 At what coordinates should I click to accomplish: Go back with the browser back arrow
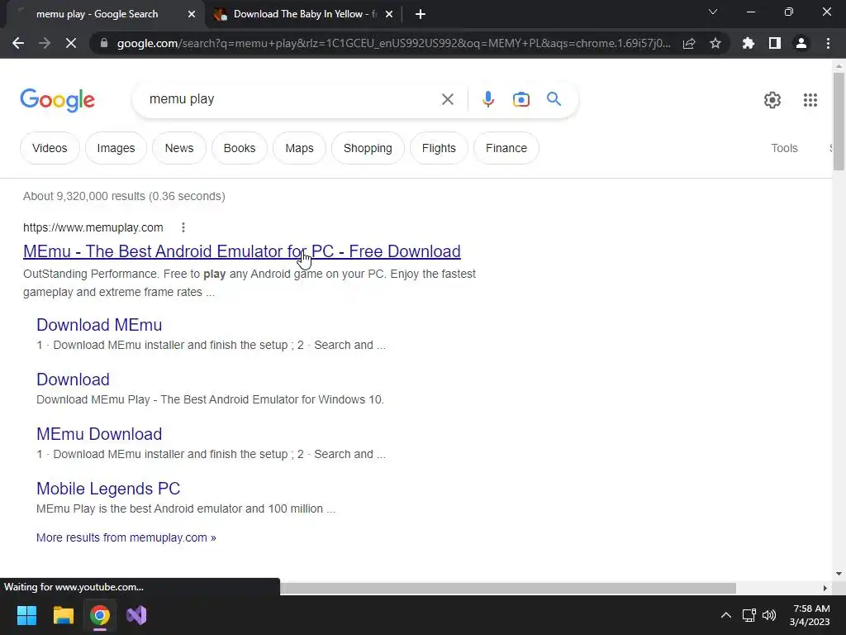point(18,43)
